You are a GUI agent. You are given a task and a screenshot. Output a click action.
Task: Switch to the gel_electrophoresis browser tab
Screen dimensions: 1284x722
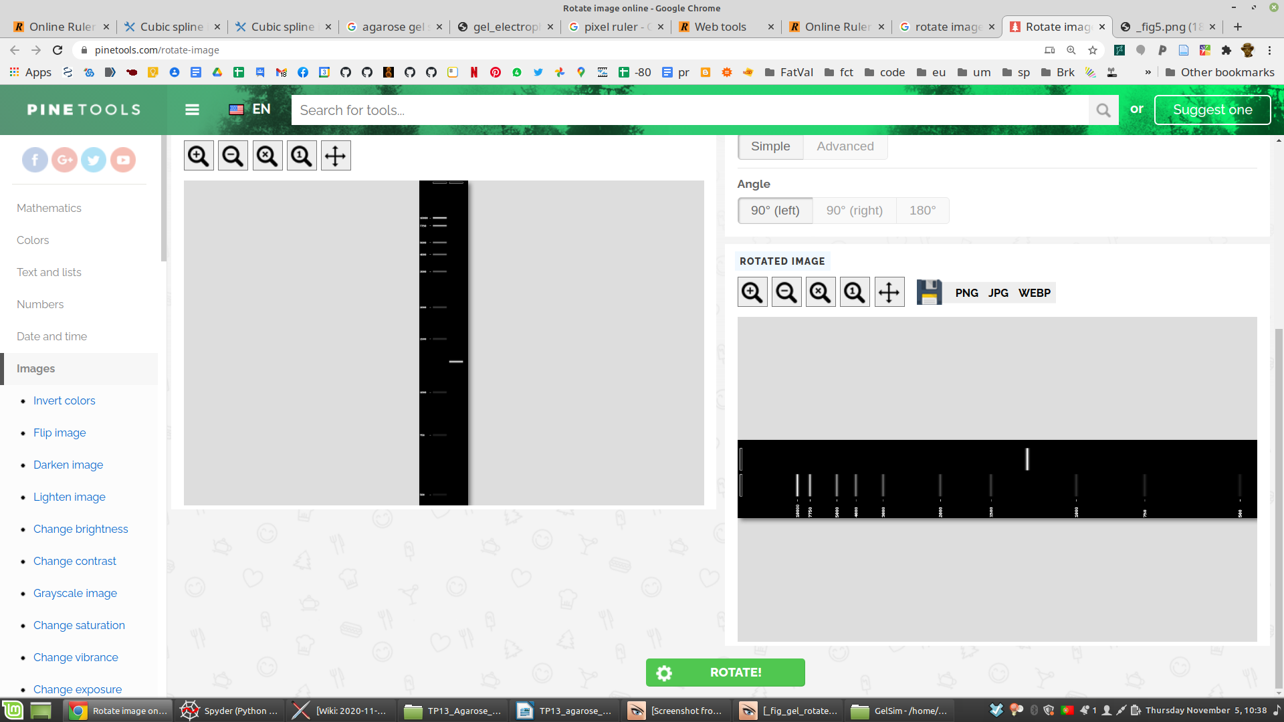[505, 27]
